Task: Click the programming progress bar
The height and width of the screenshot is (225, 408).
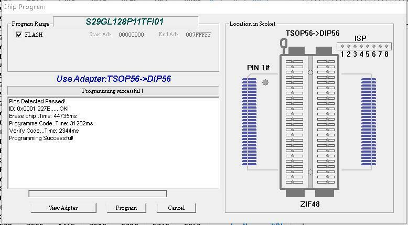Action: coord(98,194)
